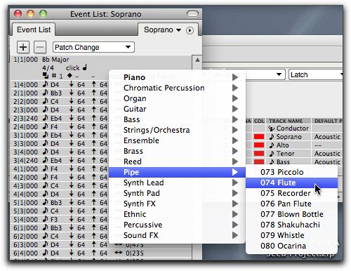Click the scroll up arrow of event list
The width and height of the screenshot is (351, 271).
pyautogui.click(x=197, y=60)
